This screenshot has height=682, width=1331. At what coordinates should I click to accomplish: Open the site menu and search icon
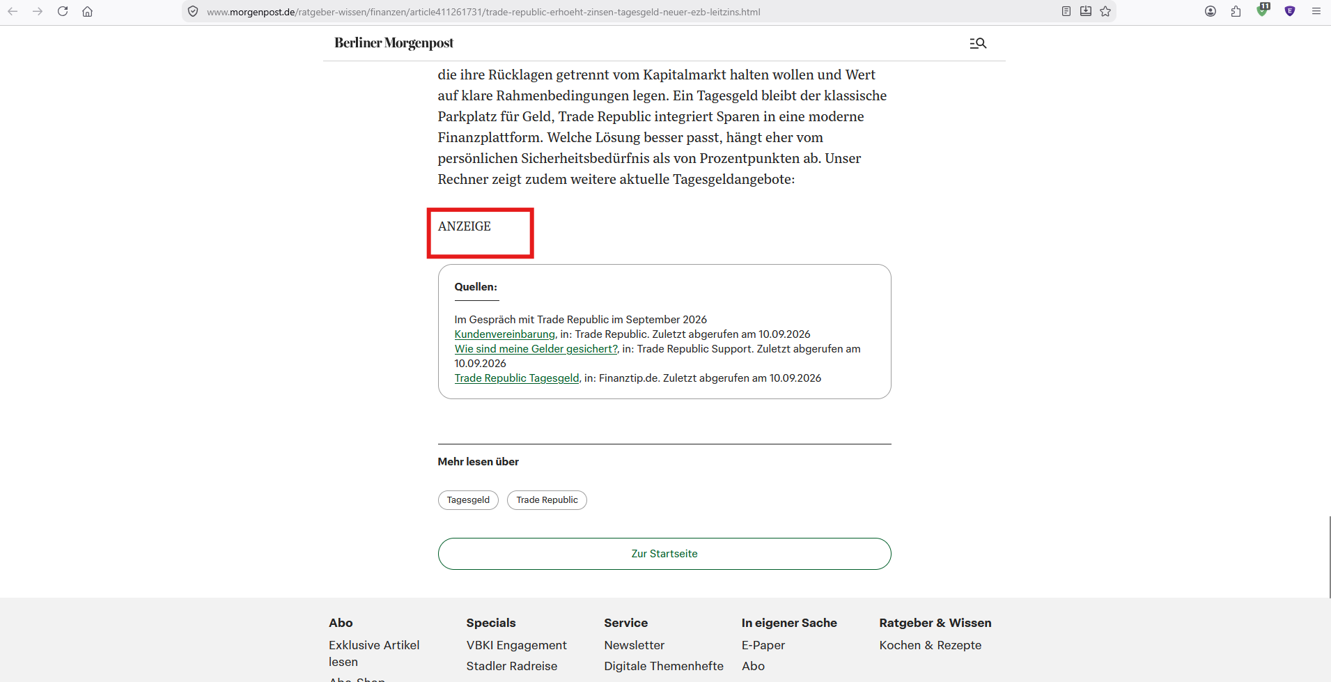(978, 43)
